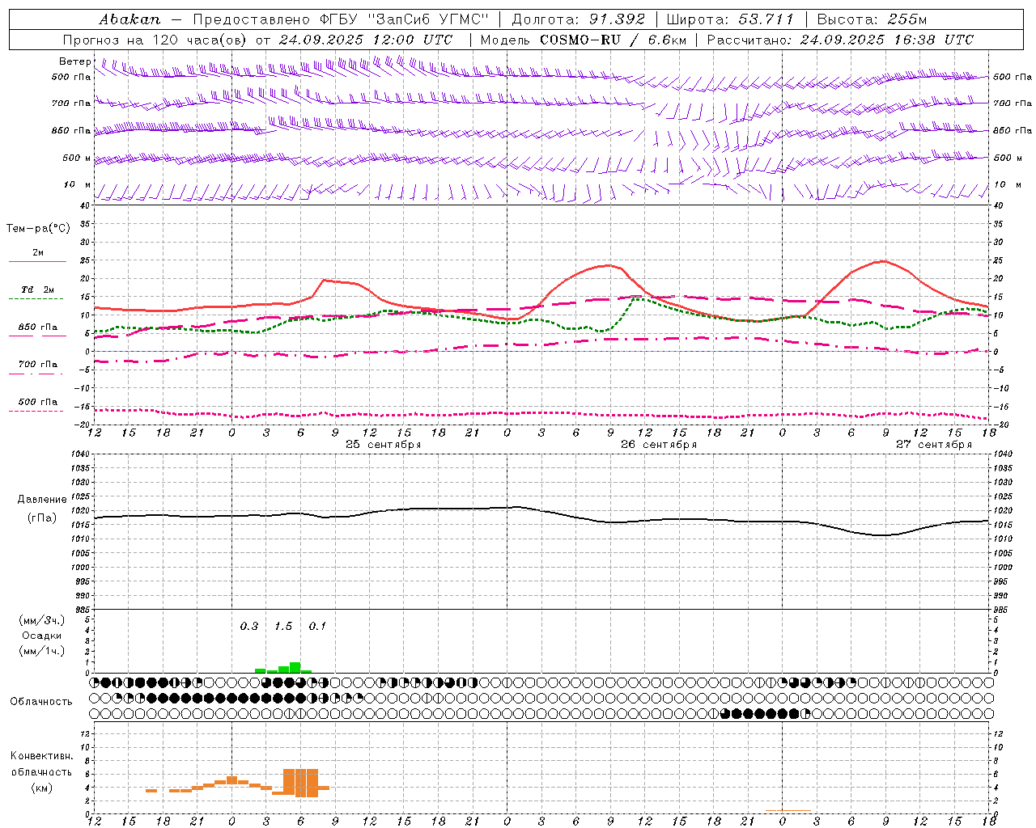This screenshot has height=828, width=1036.
Task: Click the 'Td 2м' dew point legend
Action: pos(38,289)
